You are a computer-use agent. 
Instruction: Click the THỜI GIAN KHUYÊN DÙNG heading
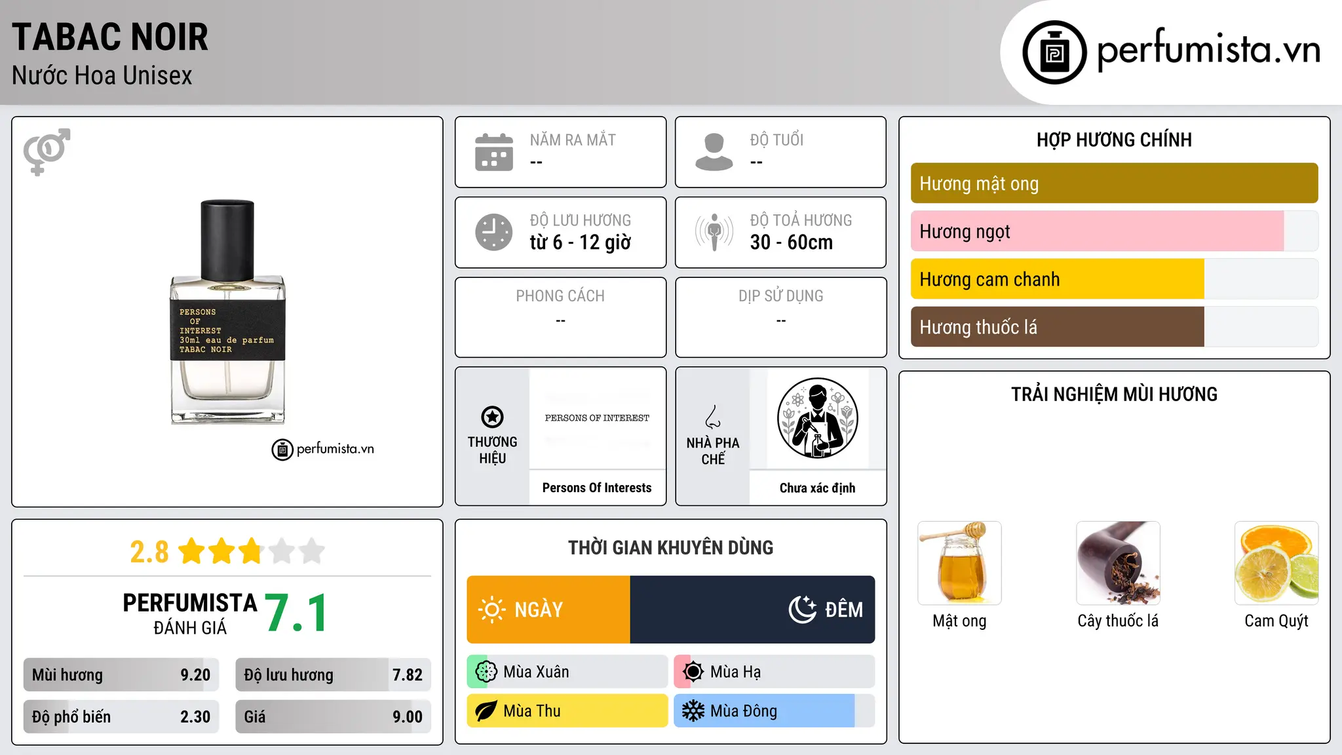(671, 547)
